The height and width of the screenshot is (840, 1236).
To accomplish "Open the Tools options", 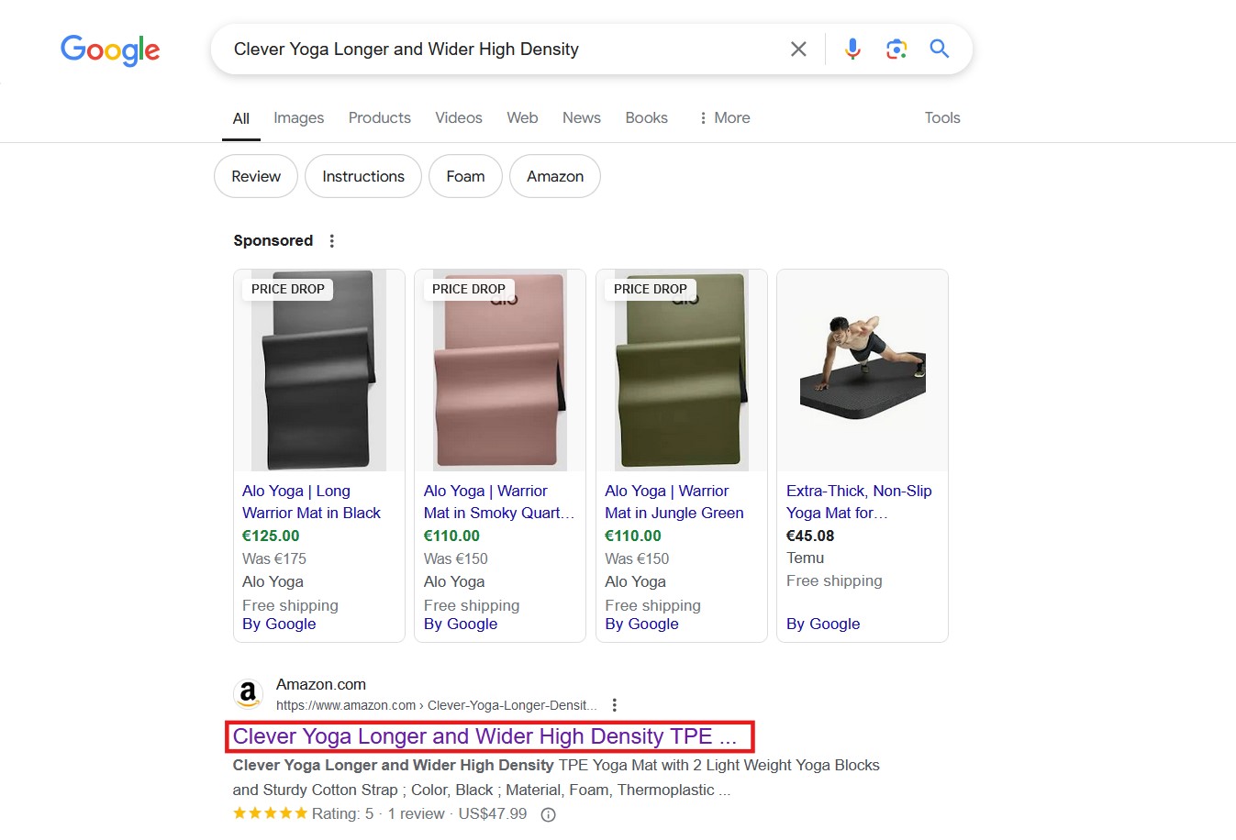I will pyautogui.click(x=942, y=117).
